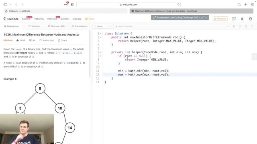257x144 pixels.
Task: Show tab overview grid icon
Action: 252,4
